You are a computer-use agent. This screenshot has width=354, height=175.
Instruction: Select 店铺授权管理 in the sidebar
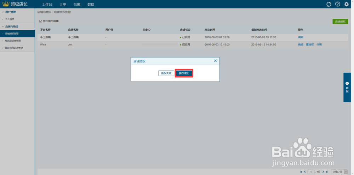[x=17, y=34]
